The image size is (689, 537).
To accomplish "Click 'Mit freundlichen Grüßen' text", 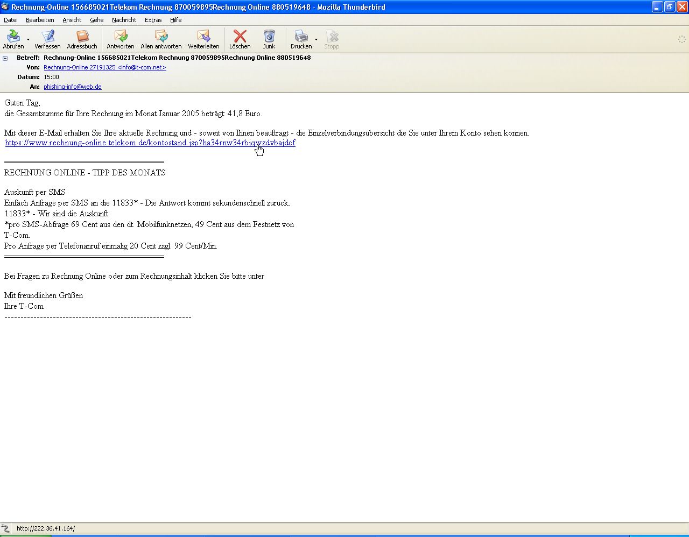I will pyautogui.click(x=44, y=295).
